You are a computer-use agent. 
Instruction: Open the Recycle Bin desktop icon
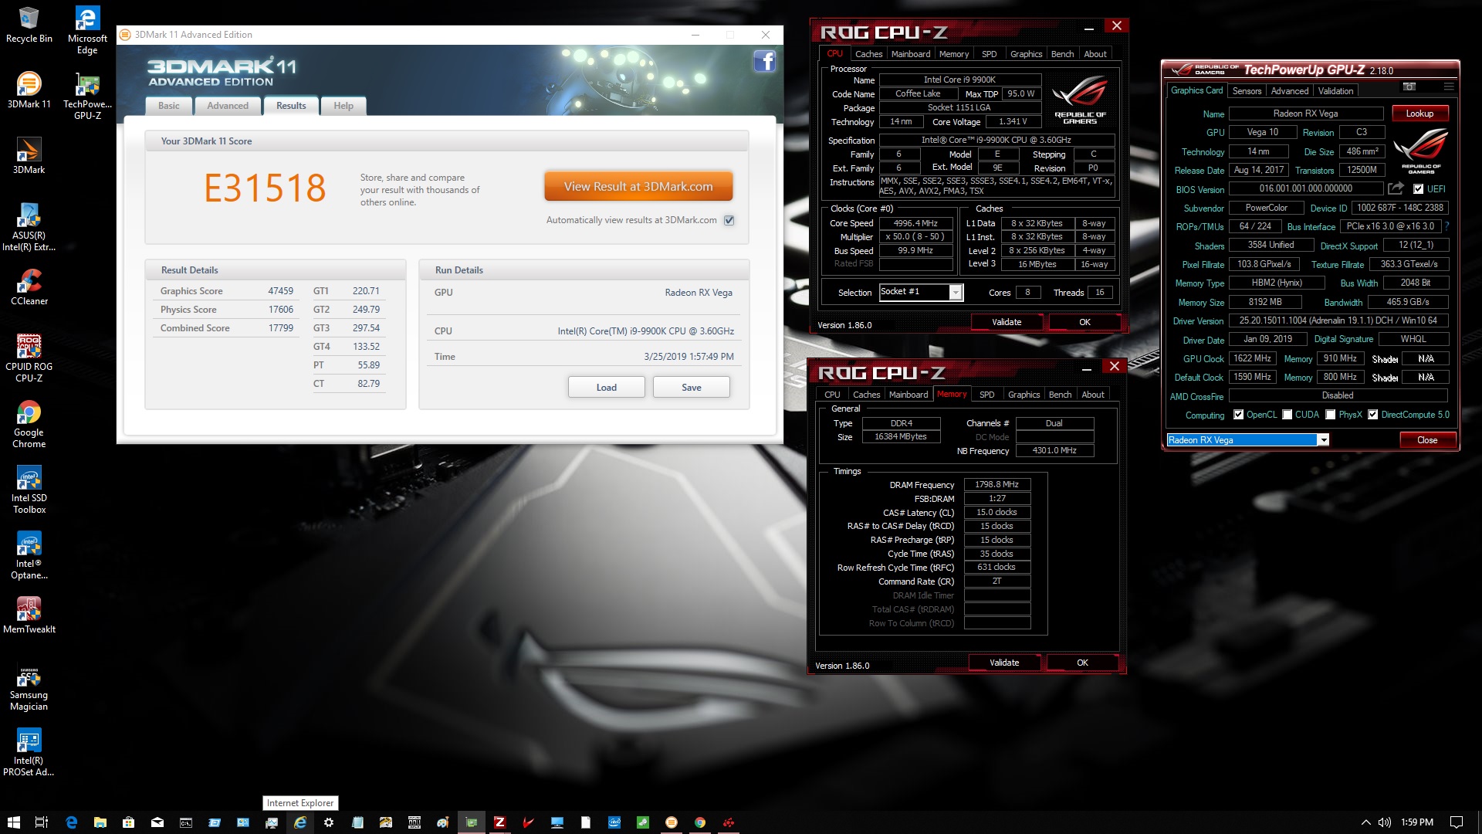click(x=29, y=25)
